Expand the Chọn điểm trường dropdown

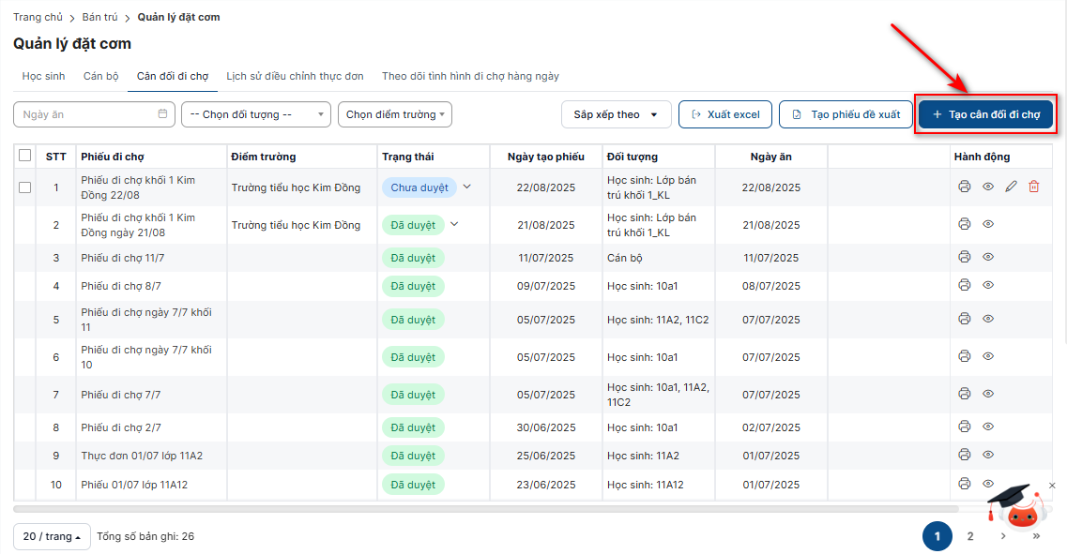click(394, 114)
